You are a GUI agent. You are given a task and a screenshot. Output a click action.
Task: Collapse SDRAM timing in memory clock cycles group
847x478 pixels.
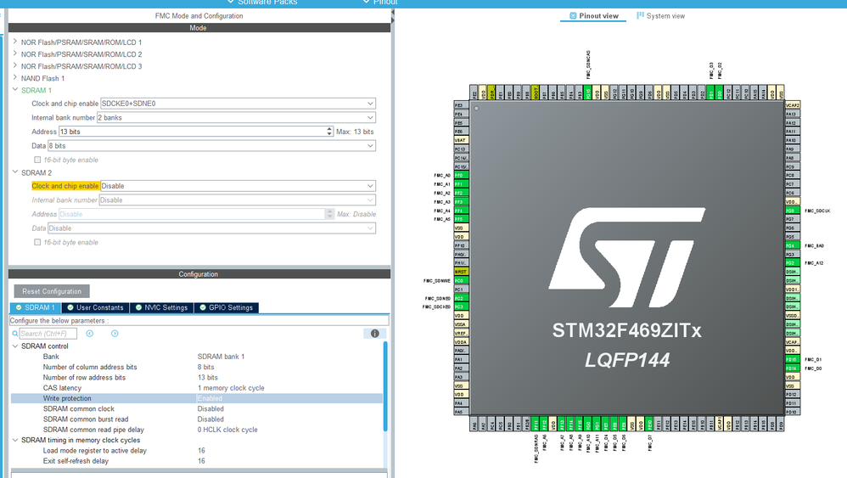tap(15, 440)
